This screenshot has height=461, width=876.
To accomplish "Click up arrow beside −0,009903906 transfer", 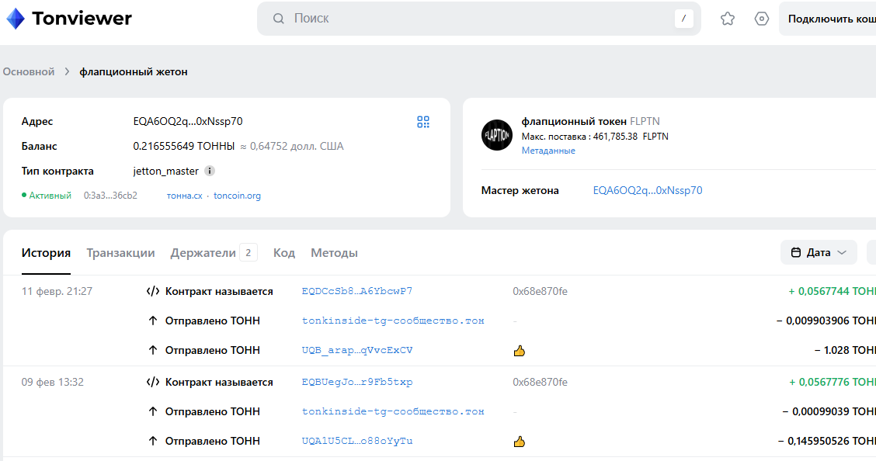I will tap(152, 321).
